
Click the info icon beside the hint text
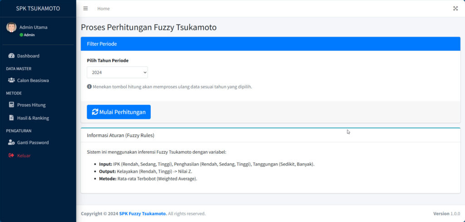(89, 86)
